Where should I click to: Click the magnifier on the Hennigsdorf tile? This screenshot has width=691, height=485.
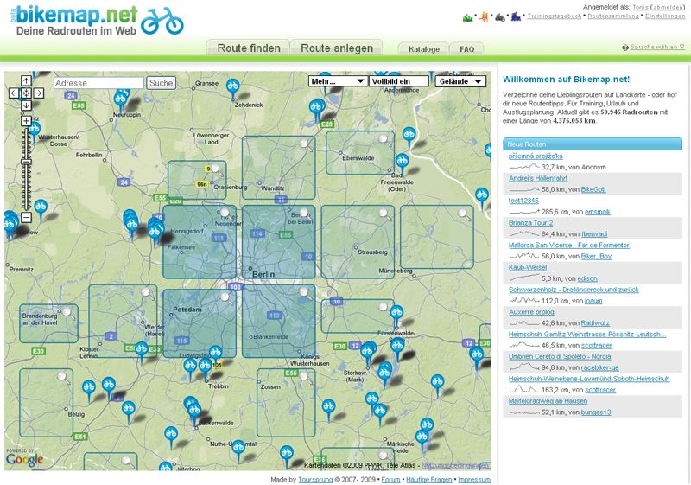[225, 213]
